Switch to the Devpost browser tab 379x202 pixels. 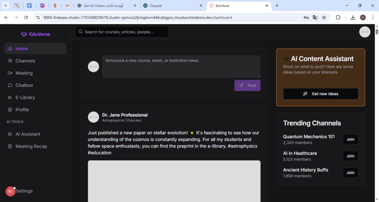coord(173,6)
